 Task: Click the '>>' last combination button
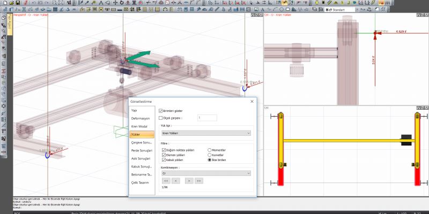[x=199, y=181]
